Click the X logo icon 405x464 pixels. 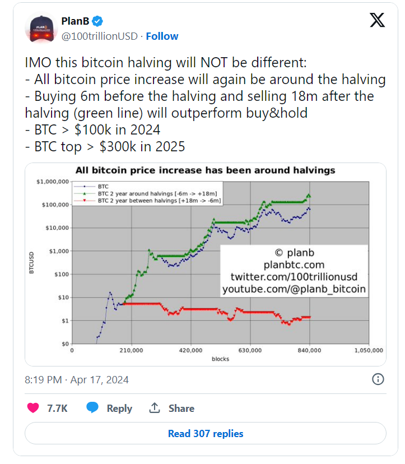point(377,20)
